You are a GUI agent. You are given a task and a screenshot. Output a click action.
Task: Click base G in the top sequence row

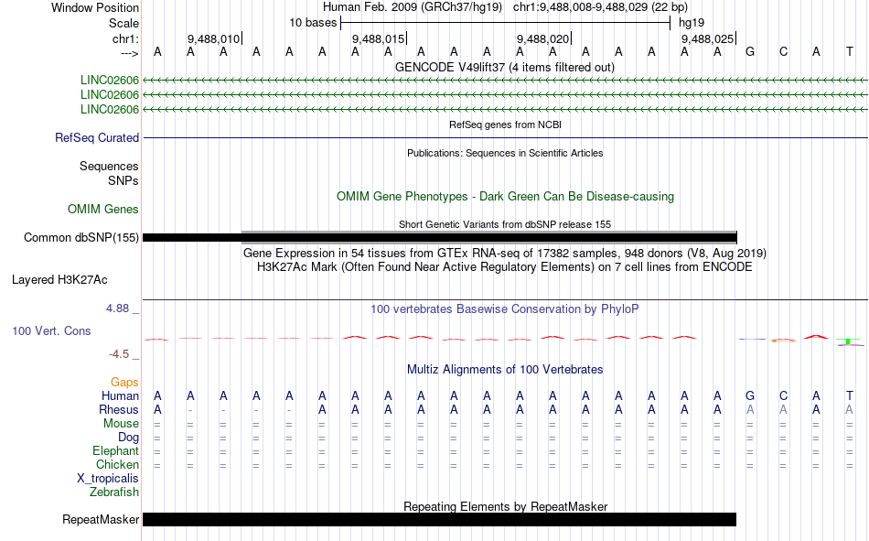click(750, 52)
